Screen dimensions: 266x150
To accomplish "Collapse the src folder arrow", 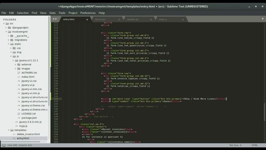I will tap(4, 23).
